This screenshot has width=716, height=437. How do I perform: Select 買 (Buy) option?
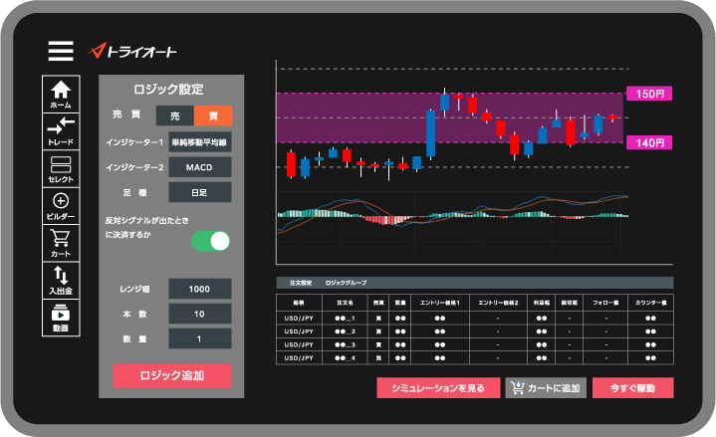point(213,116)
